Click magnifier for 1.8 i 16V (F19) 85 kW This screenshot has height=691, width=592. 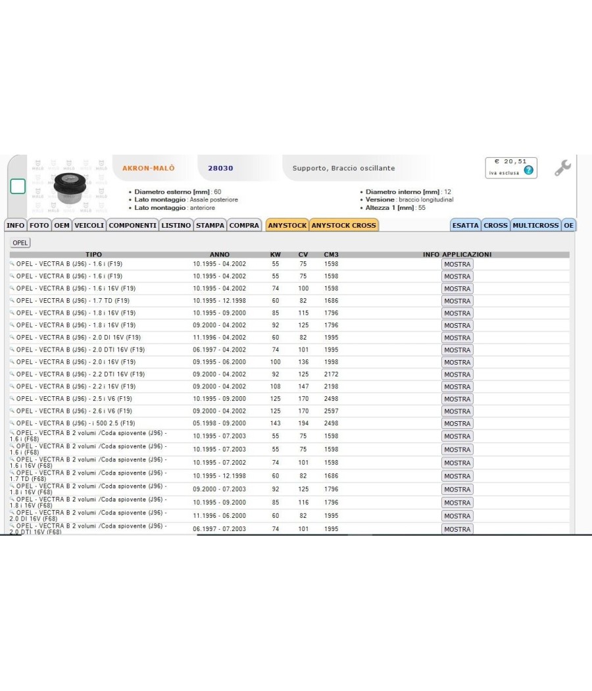[x=12, y=313]
